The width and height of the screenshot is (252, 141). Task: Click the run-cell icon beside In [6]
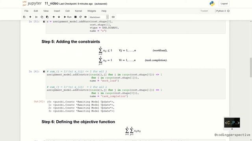coord(44,71)
